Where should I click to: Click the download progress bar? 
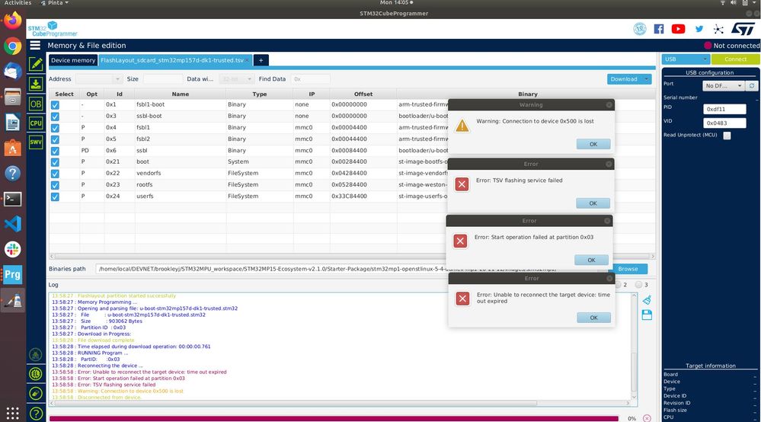(334, 418)
